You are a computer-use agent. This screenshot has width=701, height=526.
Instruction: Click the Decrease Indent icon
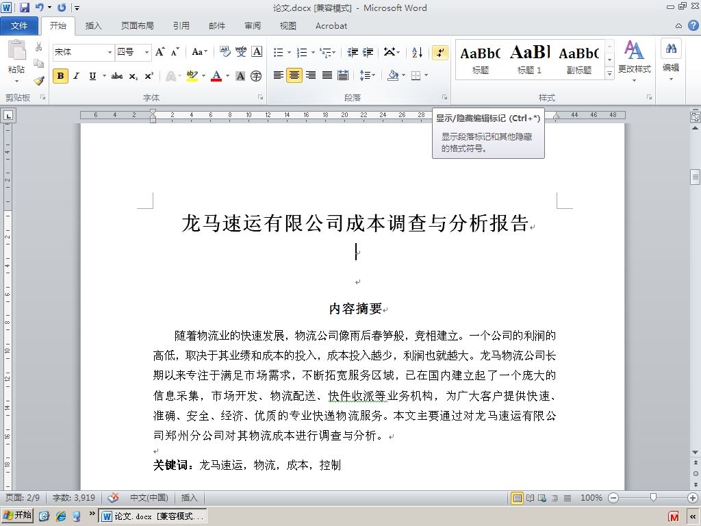pos(353,52)
